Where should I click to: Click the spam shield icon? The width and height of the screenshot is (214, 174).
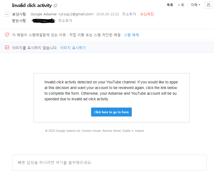tap(7, 35)
